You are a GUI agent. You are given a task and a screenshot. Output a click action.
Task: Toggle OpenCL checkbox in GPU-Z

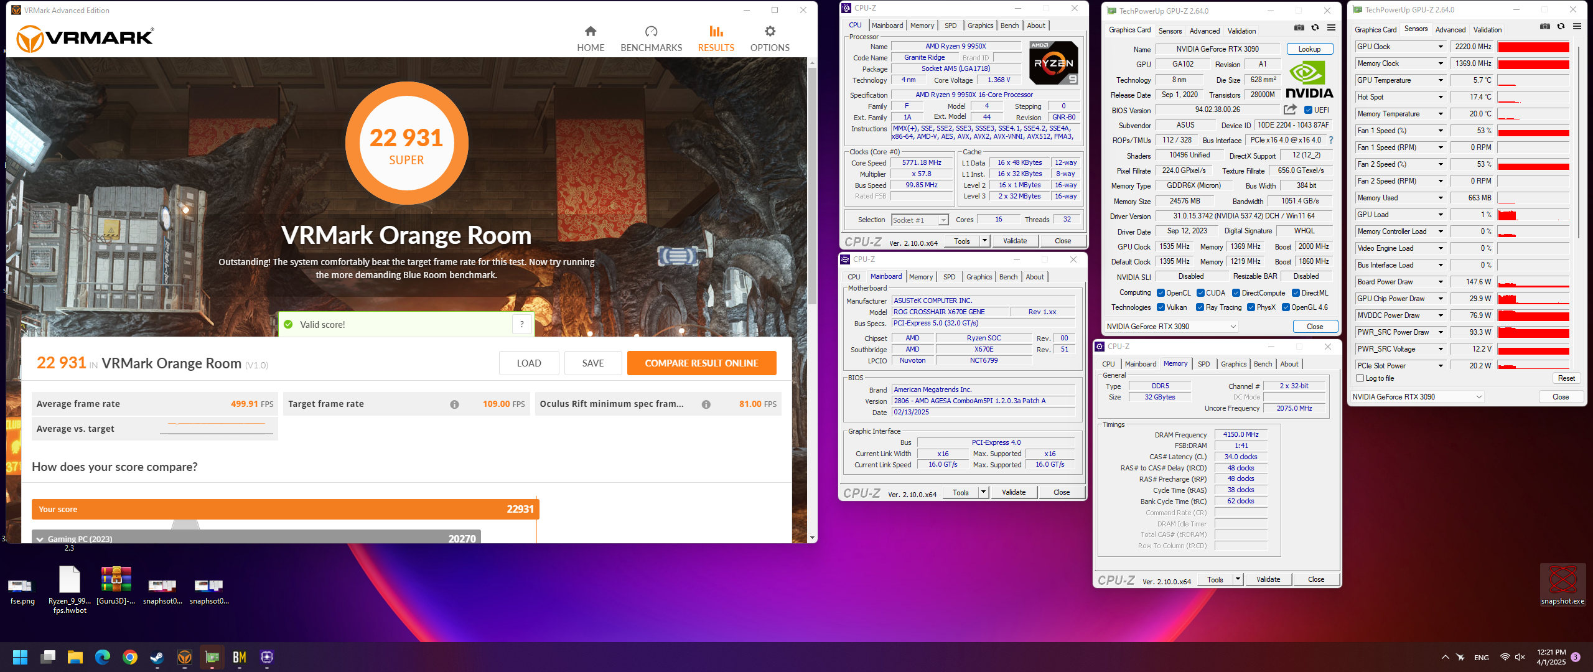pos(1161,293)
